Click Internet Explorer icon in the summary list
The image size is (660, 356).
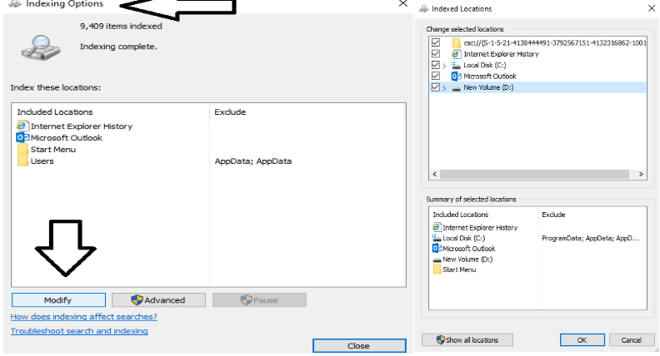437,227
